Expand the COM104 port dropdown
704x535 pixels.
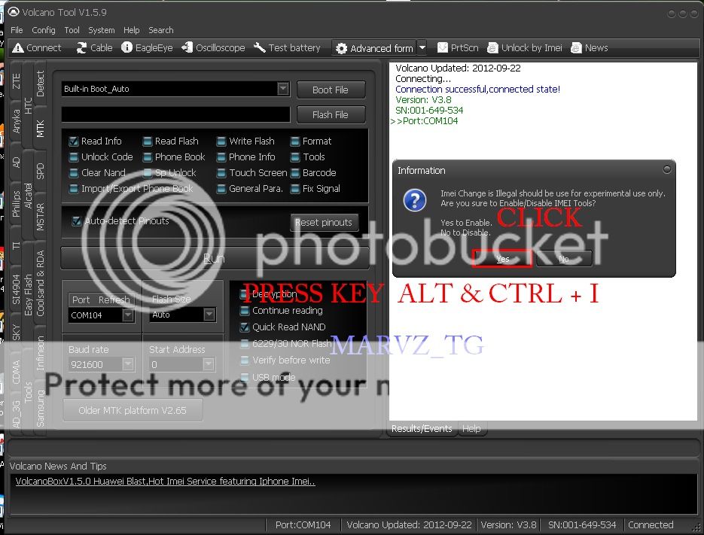click(128, 315)
